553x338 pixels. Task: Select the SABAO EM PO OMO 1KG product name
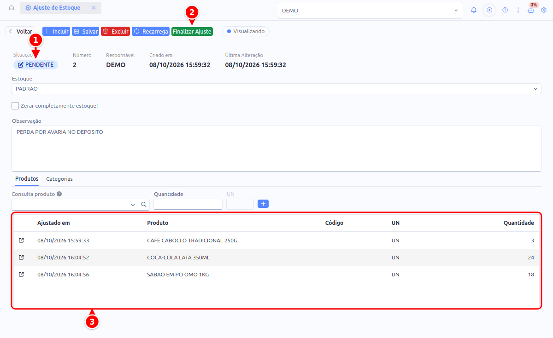(x=178, y=275)
